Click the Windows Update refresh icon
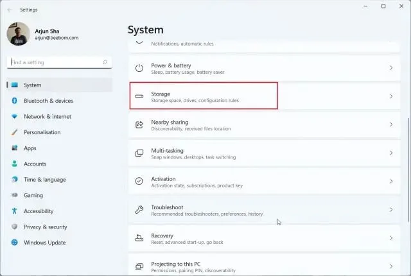 [14, 243]
